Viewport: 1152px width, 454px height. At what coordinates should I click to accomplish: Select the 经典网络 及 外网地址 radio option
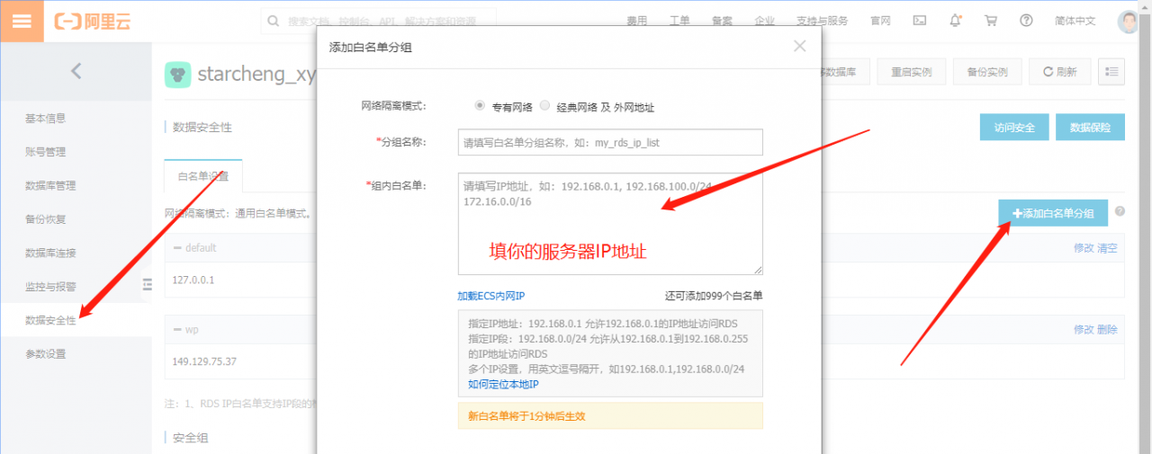click(x=544, y=106)
